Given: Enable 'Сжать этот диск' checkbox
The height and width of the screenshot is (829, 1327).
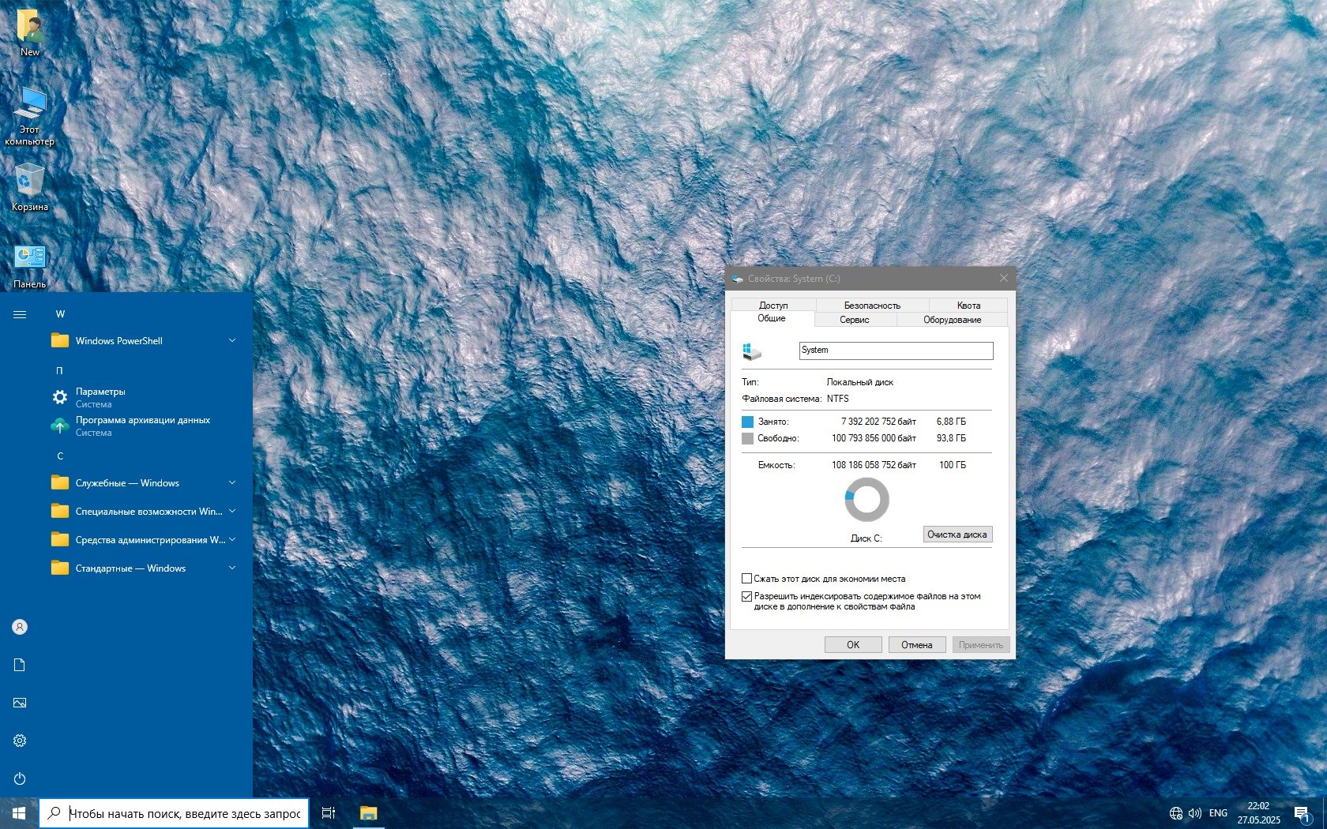Looking at the screenshot, I should 746,579.
